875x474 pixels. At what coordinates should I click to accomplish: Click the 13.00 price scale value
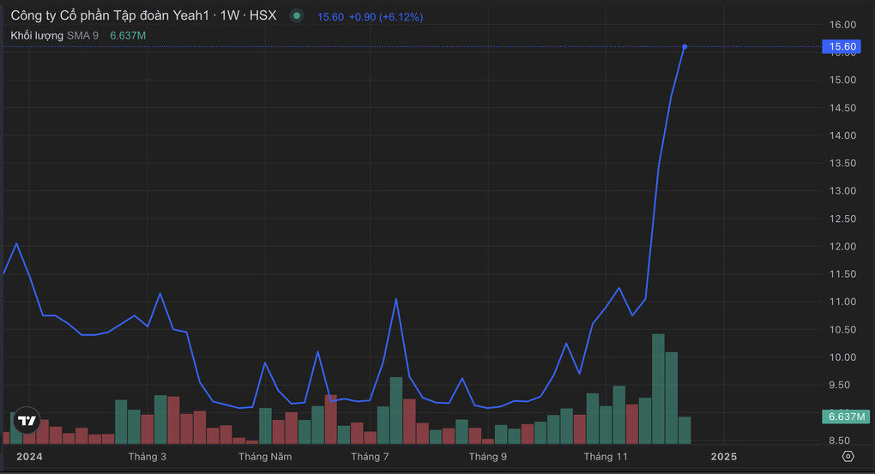pos(842,191)
